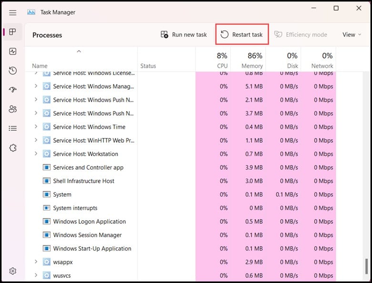Image resolution: width=372 pixels, height=283 pixels.
Task: Click the Service Host: Workstation gear icon
Action: pyautogui.click(x=47, y=154)
